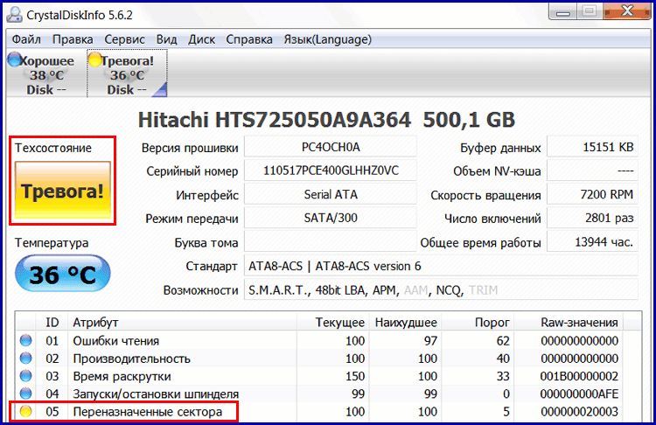Select the yellow status orb for the Тревога disk
This screenshot has width=656, height=425.
click(x=94, y=59)
